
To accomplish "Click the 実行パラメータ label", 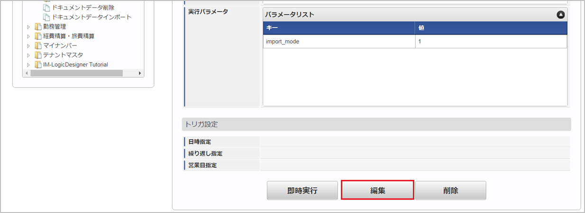I will click(208, 11).
